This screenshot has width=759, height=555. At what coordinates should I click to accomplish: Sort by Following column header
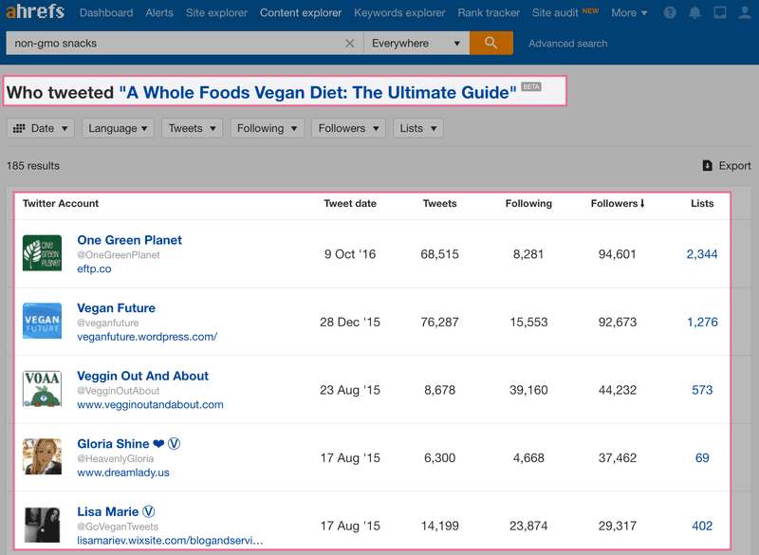tap(528, 203)
